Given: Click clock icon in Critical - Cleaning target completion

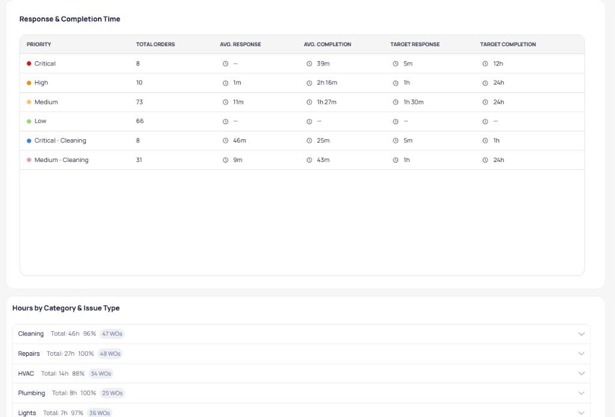Looking at the screenshot, I should [485, 140].
